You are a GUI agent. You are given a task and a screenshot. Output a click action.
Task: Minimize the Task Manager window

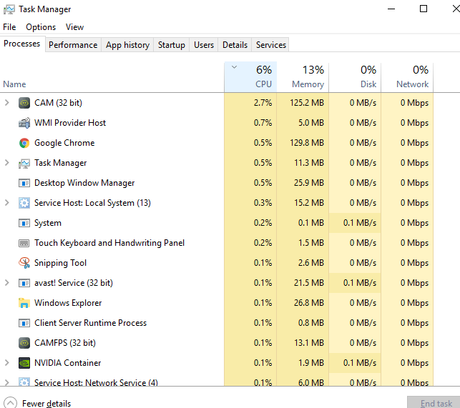pos(391,9)
